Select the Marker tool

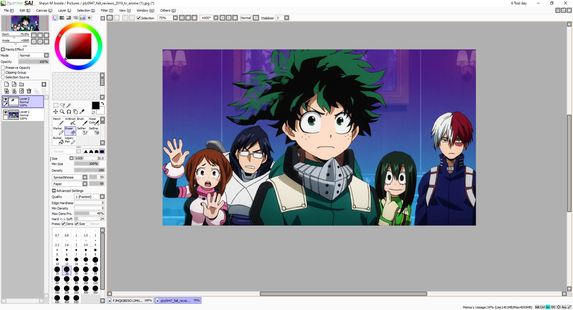[58, 131]
